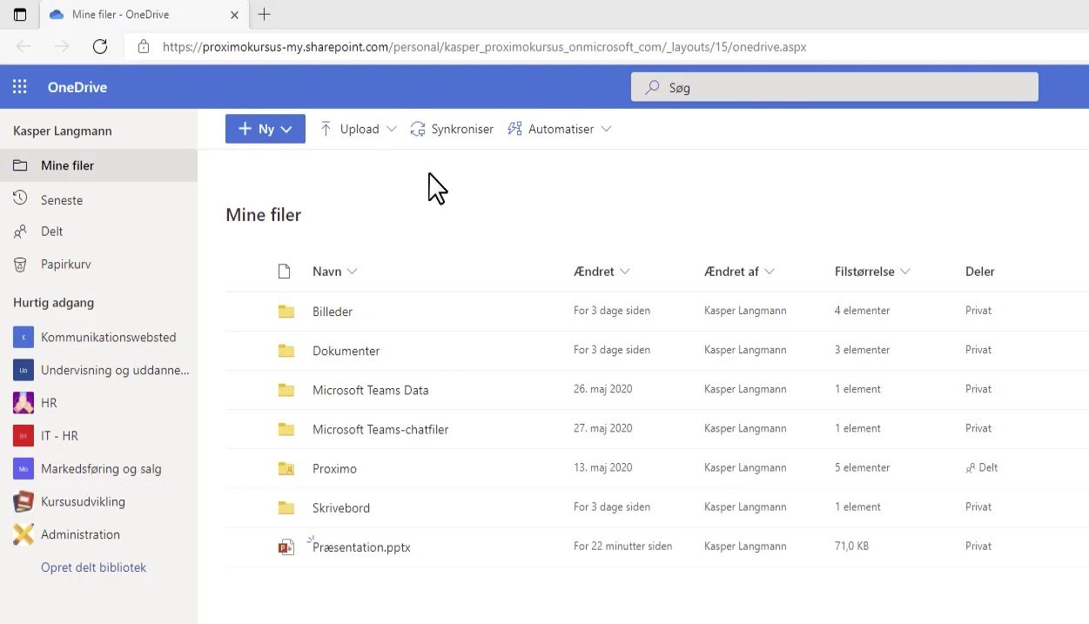The width and height of the screenshot is (1089, 624).
Task: Click the Deler column header
Action: coord(980,272)
